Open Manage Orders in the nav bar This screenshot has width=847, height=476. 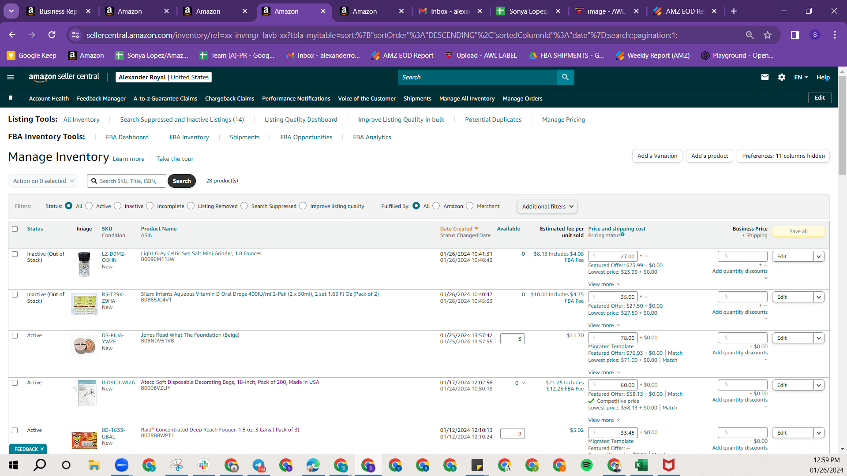522,98
